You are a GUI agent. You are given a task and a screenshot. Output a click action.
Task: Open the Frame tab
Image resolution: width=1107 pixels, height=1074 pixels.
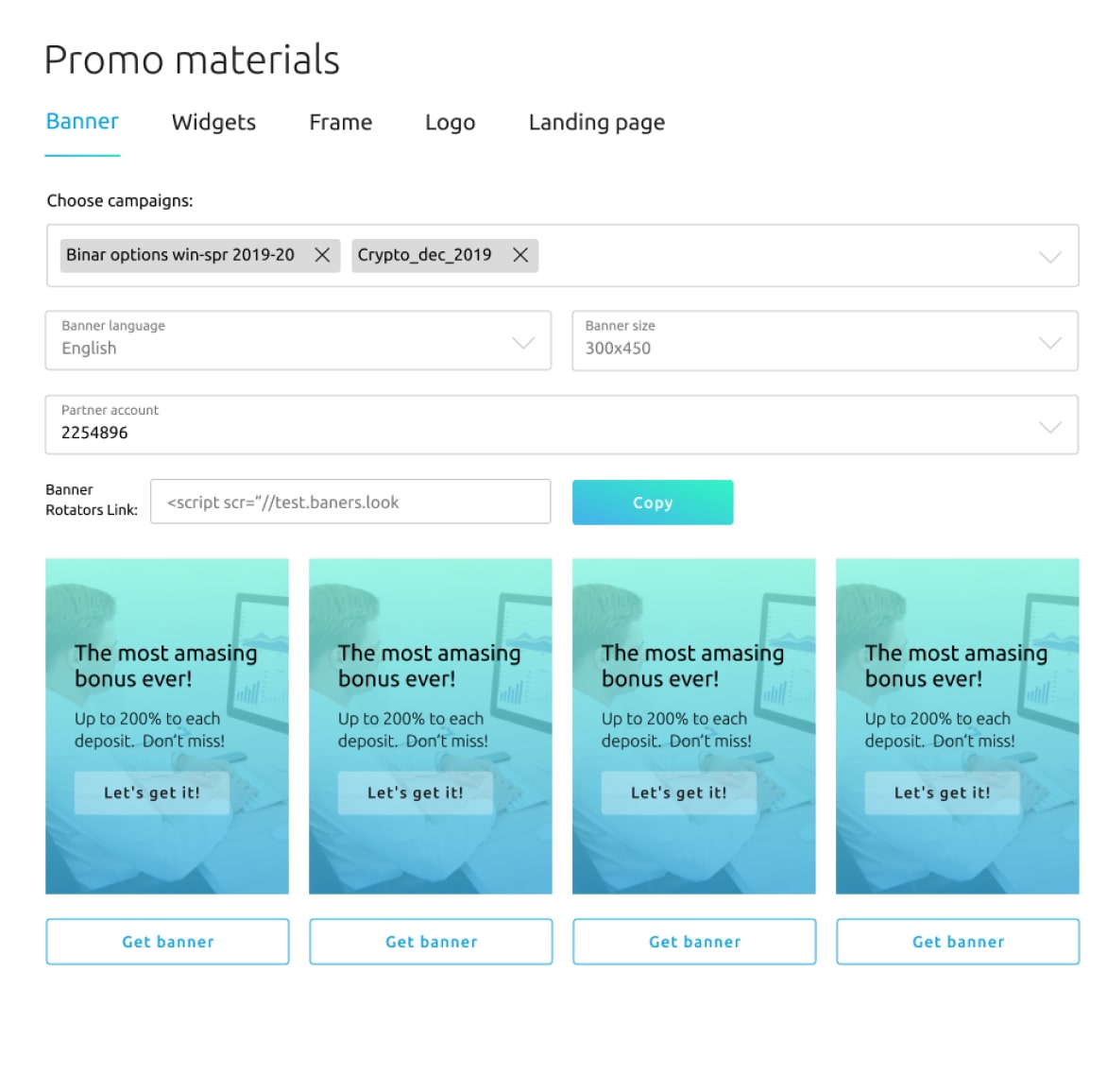coord(340,123)
